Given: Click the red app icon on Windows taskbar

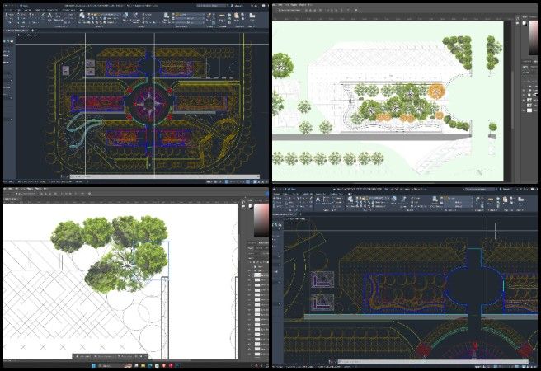Looking at the screenshot, I should tap(164, 365).
